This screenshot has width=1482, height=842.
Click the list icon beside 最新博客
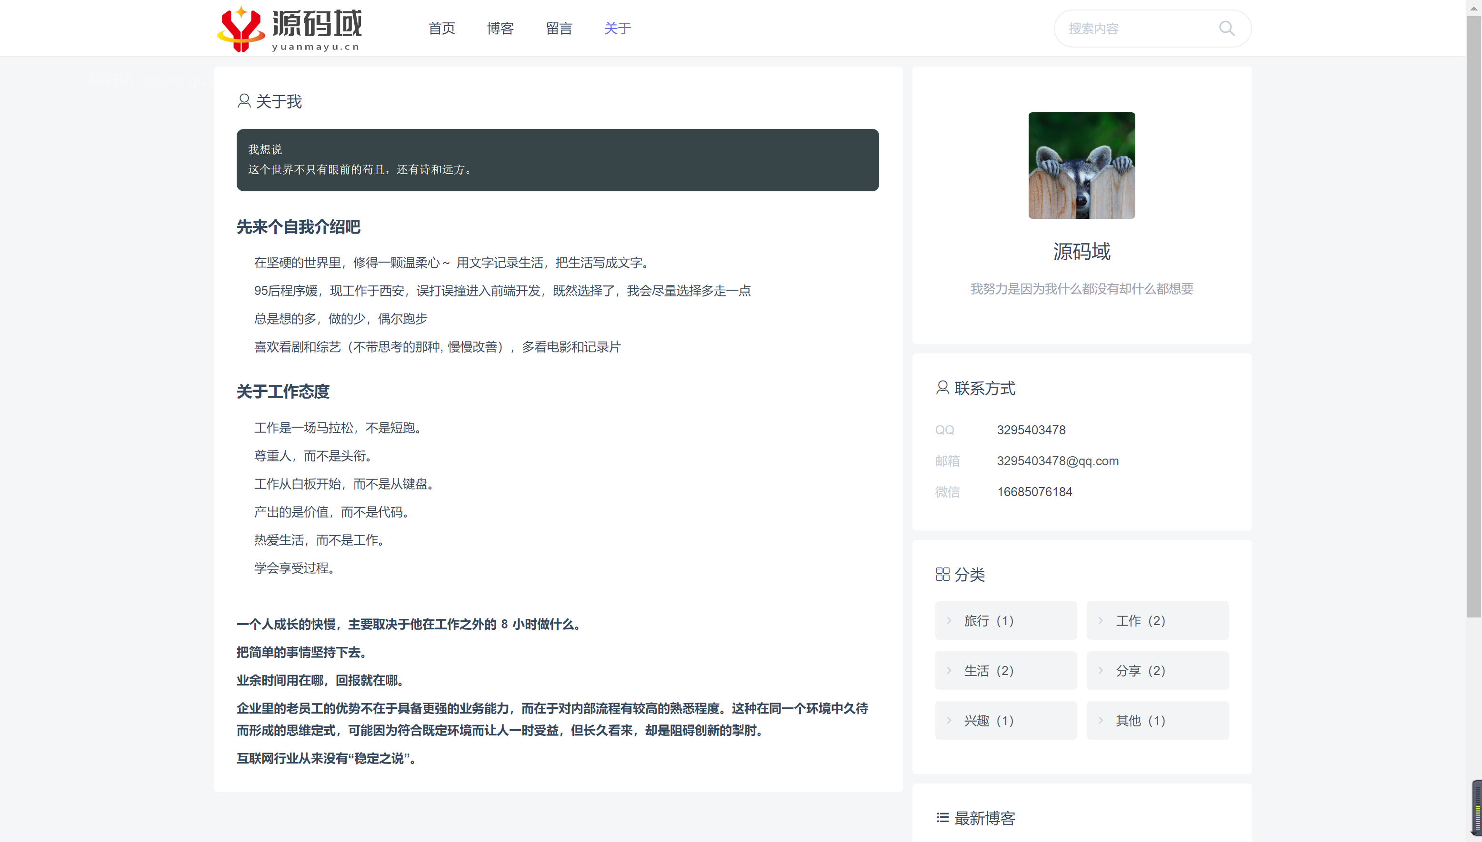pos(942,818)
